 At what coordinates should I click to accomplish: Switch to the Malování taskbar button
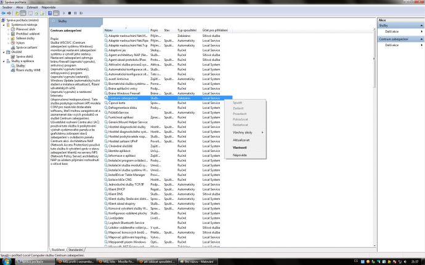(198, 261)
